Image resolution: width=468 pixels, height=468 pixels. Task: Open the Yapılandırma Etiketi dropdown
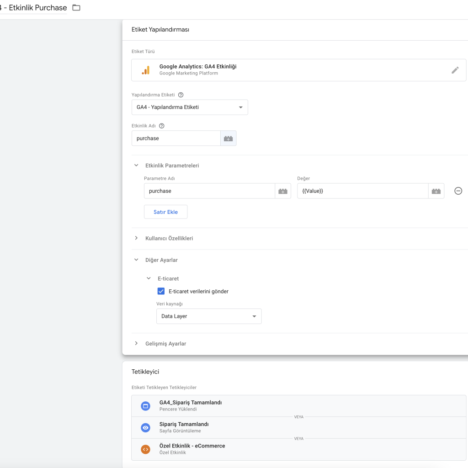[x=190, y=107]
